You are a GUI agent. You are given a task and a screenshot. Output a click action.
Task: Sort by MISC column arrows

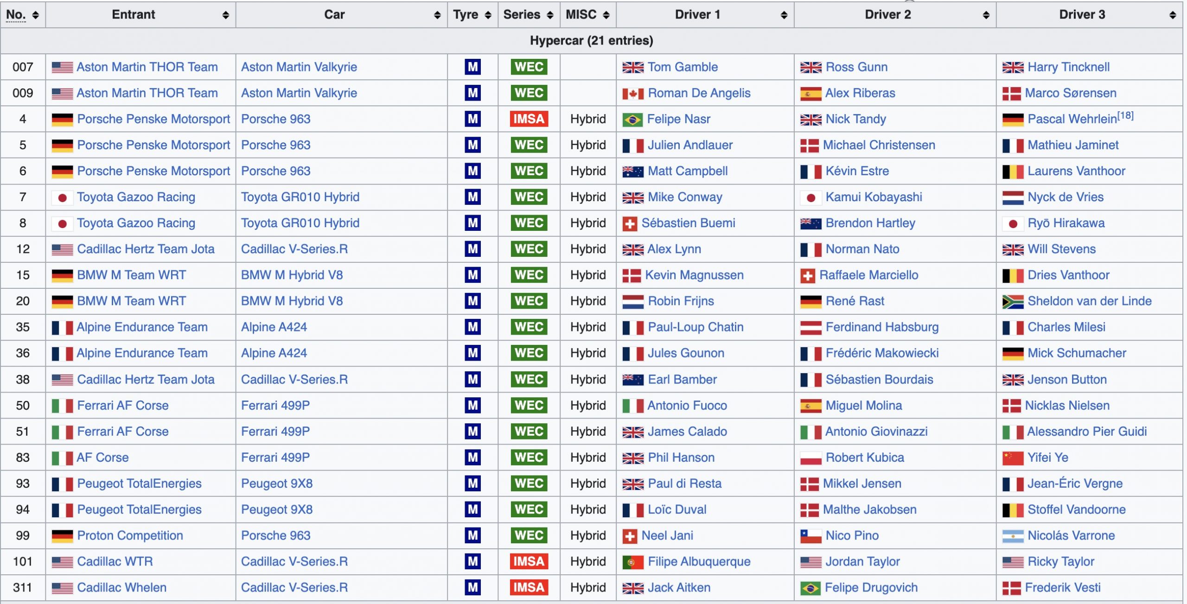point(606,15)
